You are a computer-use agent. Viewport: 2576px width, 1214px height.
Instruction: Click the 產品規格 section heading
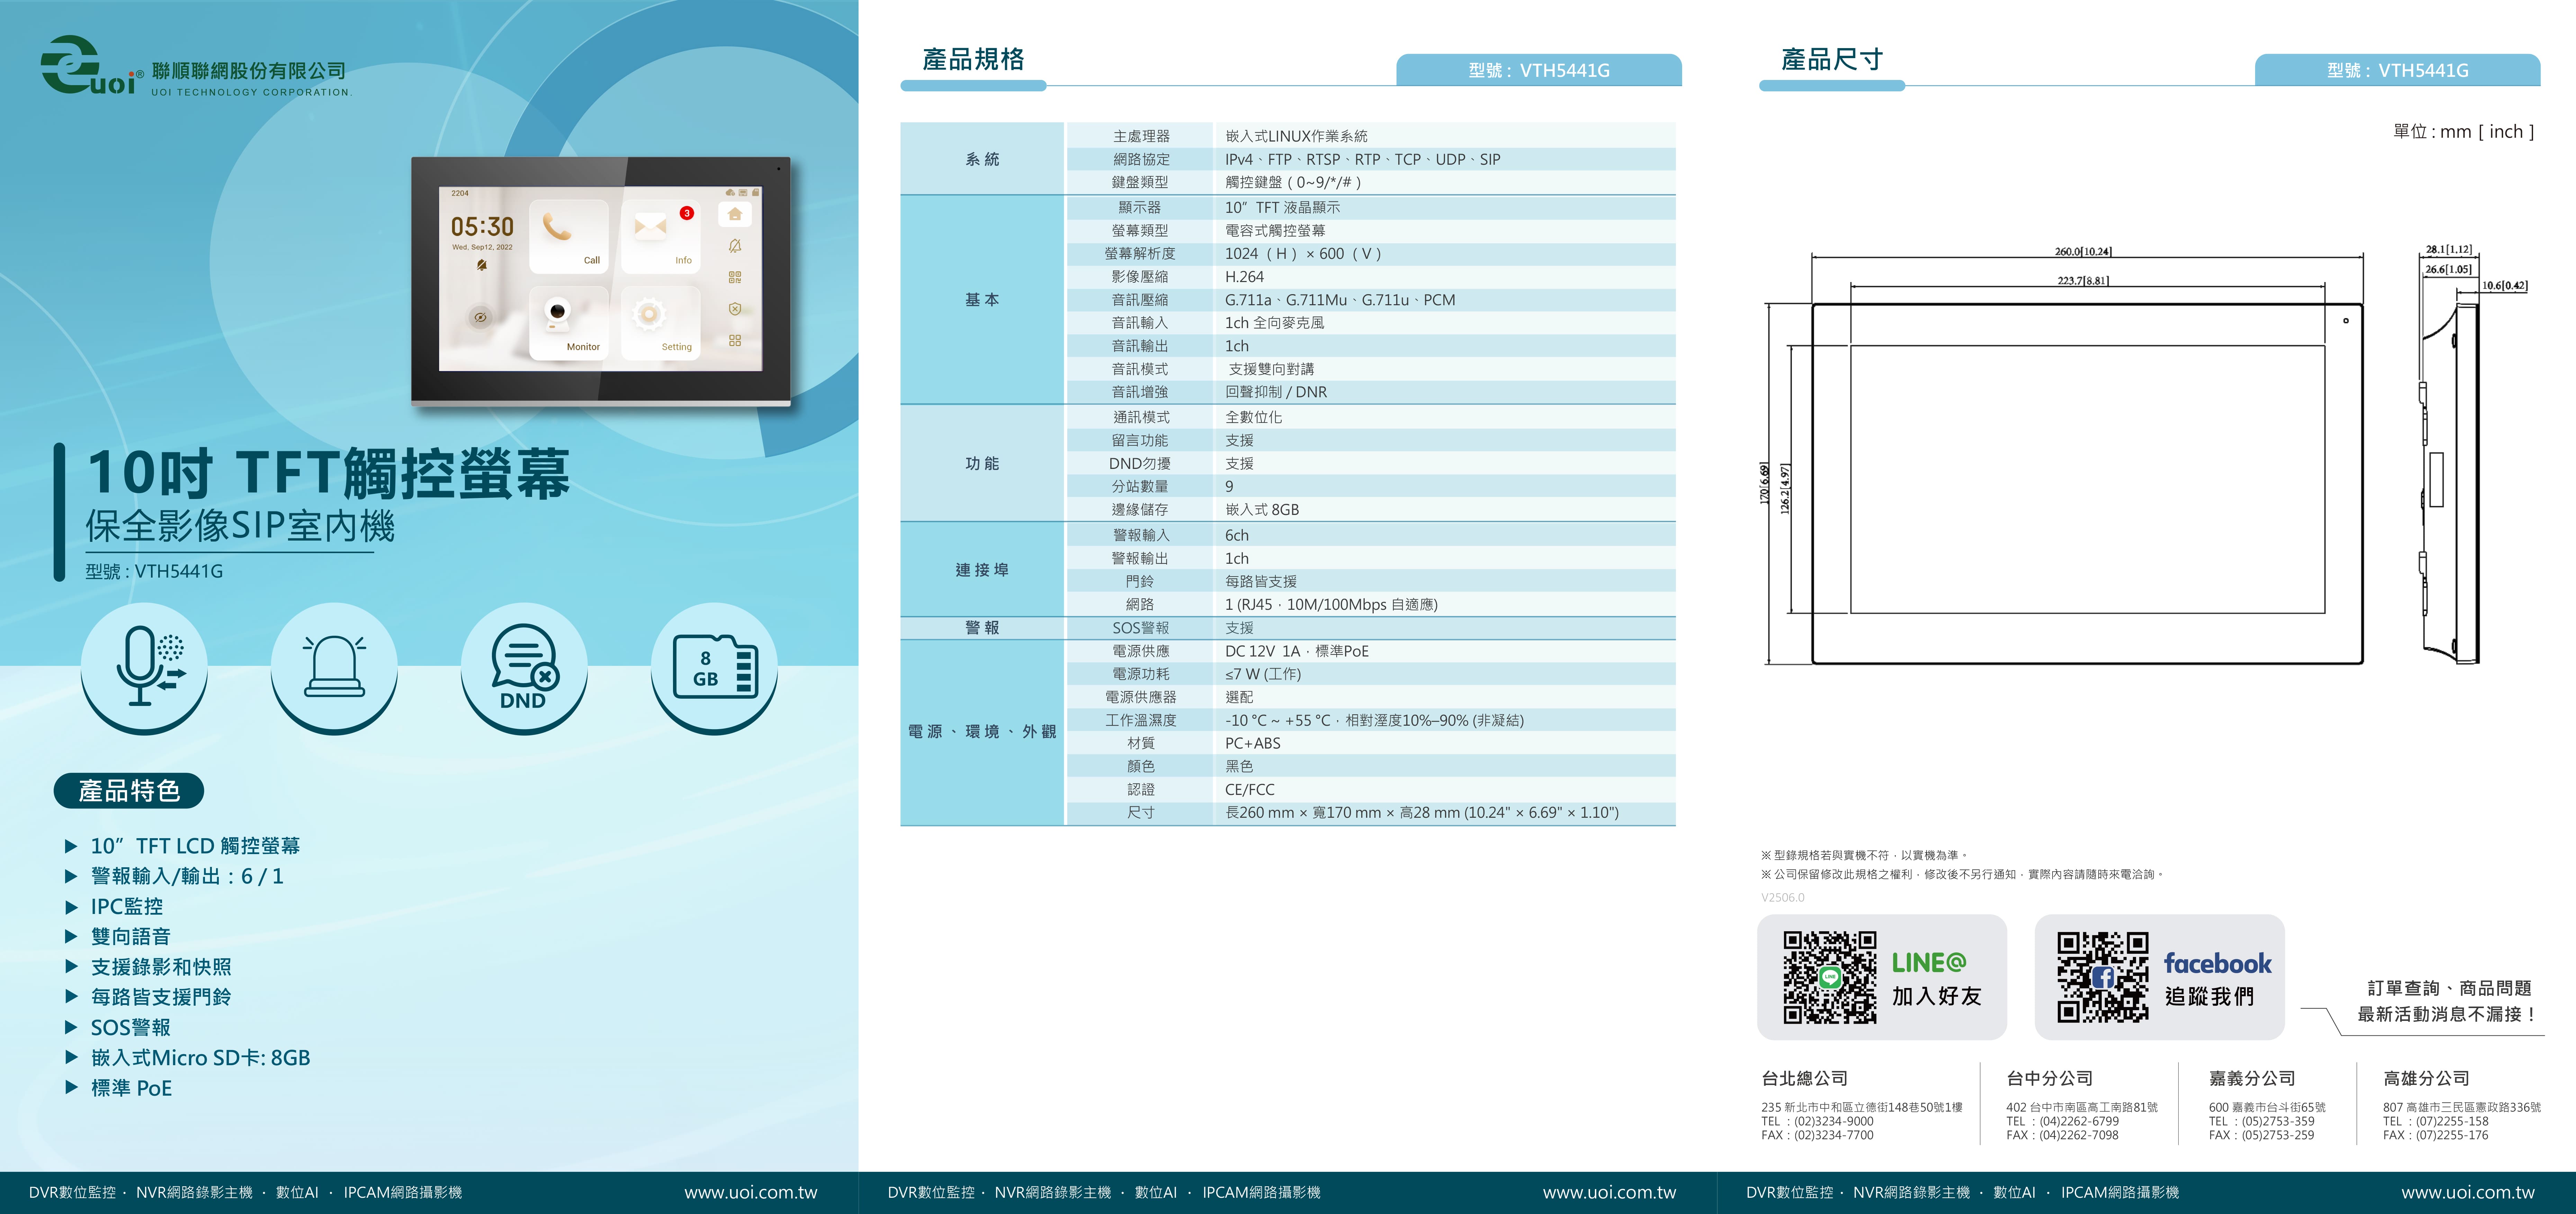pos(973,59)
